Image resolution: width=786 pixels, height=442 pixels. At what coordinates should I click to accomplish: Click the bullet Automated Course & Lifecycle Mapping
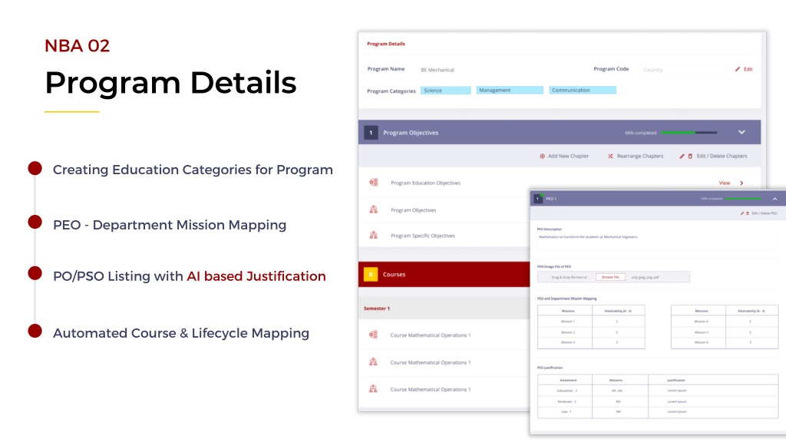pos(181,333)
